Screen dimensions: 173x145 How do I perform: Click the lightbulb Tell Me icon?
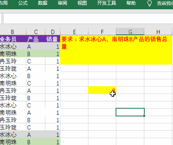point(149,3)
